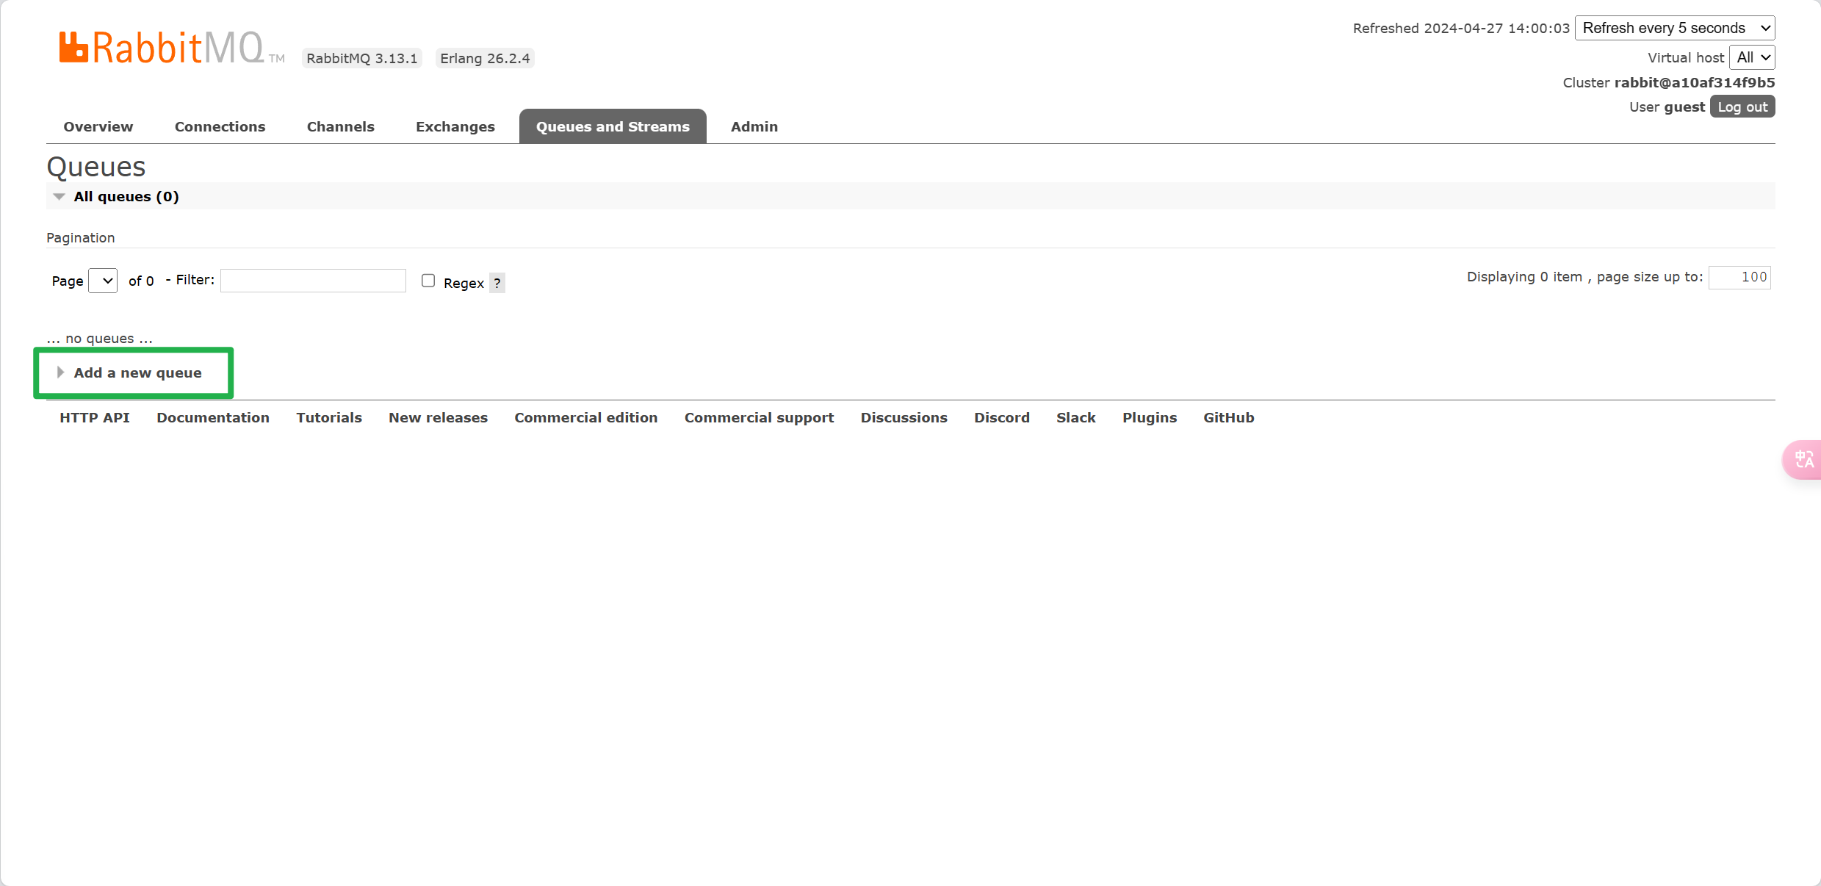Go to the Admin tab
The image size is (1821, 886).
(x=754, y=127)
